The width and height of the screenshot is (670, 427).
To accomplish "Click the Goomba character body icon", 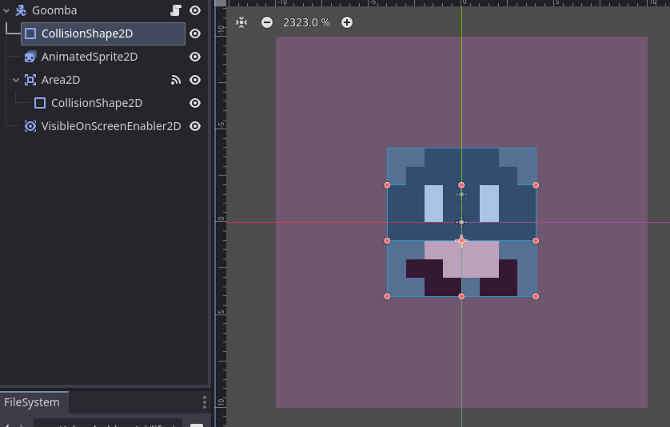I will coord(21,10).
